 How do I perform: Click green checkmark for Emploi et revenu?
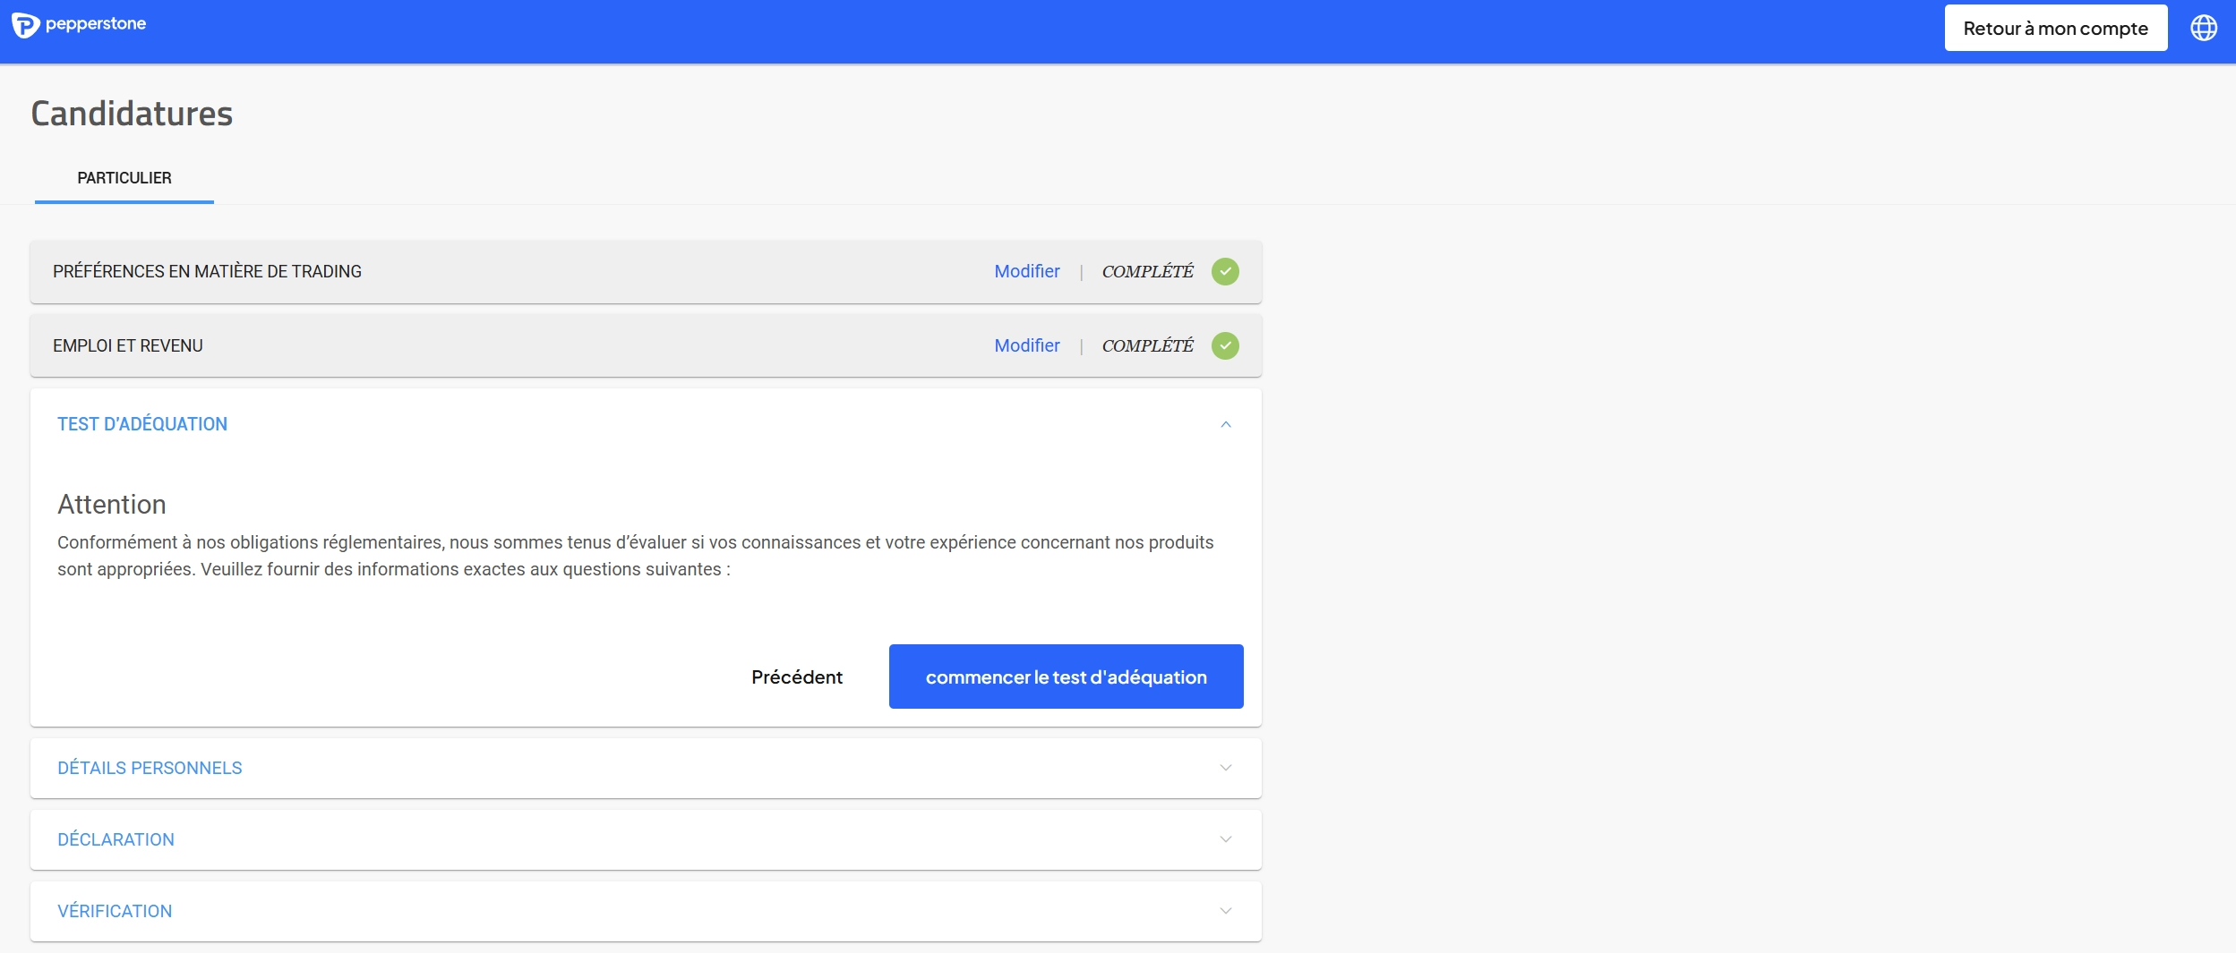click(1225, 345)
